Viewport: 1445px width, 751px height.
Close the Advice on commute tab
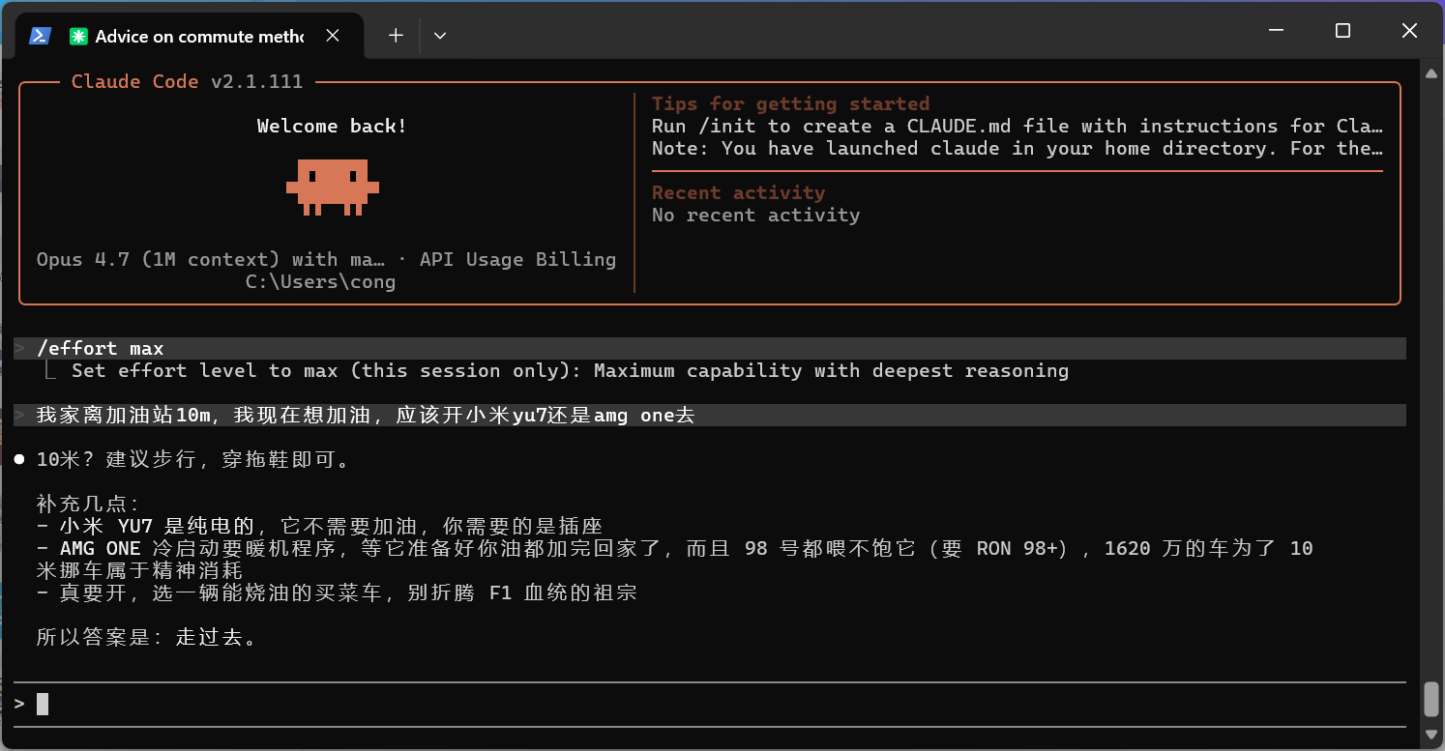pos(333,36)
